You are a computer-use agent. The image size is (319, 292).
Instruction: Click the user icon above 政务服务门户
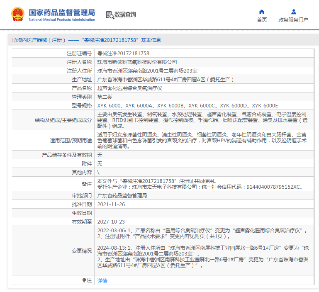(x=293, y=12)
